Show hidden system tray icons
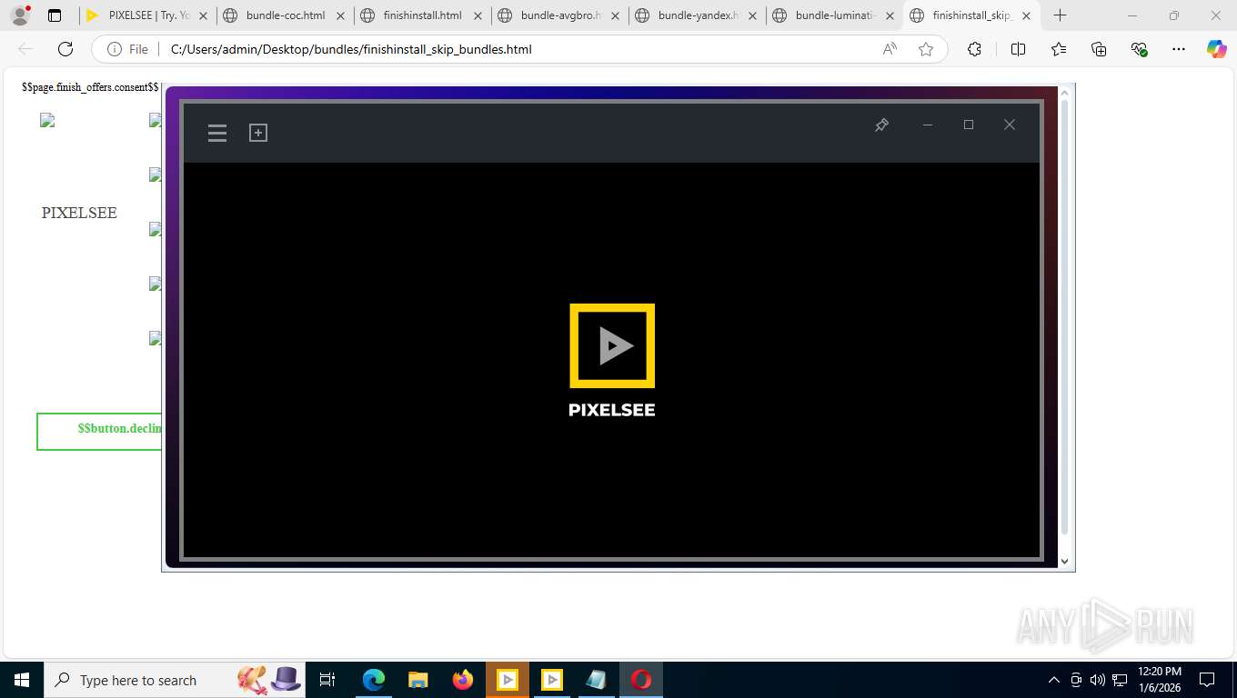The width and height of the screenshot is (1237, 698). click(x=1054, y=680)
